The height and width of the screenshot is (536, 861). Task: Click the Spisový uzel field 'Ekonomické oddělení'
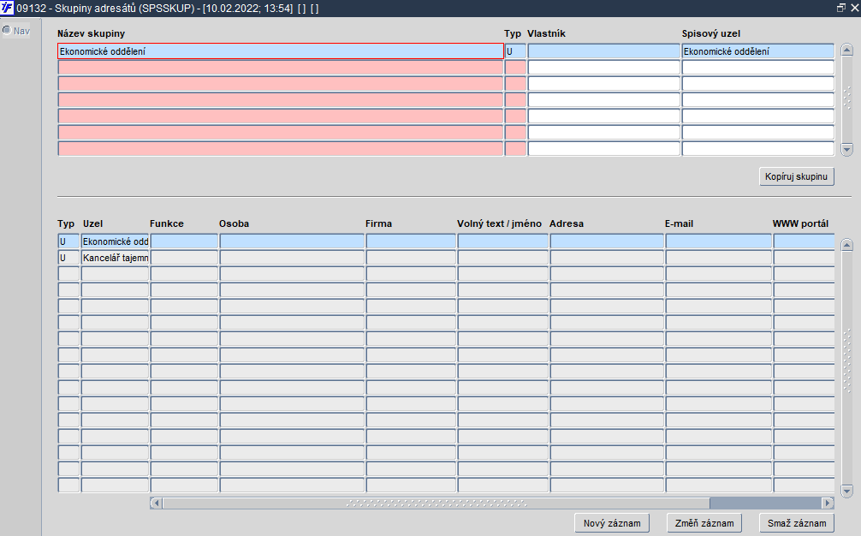point(757,51)
